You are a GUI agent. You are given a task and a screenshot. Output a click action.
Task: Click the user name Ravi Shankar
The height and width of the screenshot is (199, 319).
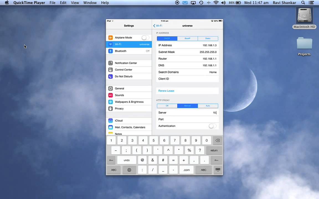coord(284,3)
